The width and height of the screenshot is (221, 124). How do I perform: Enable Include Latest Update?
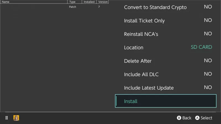pos(166,88)
